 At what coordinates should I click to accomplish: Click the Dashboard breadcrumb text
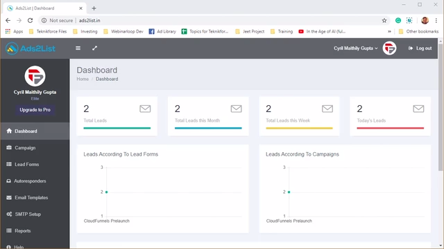coord(107,79)
